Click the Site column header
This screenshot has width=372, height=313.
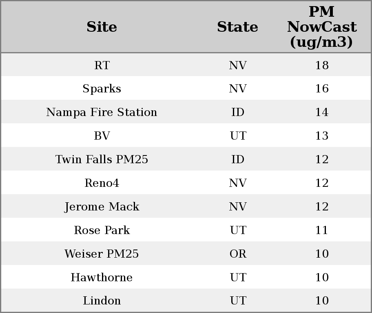pyautogui.click(x=102, y=27)
